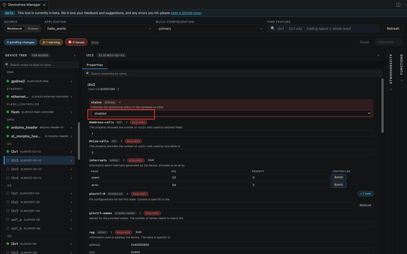Click help icon next to status property

(x=120, y=103)
